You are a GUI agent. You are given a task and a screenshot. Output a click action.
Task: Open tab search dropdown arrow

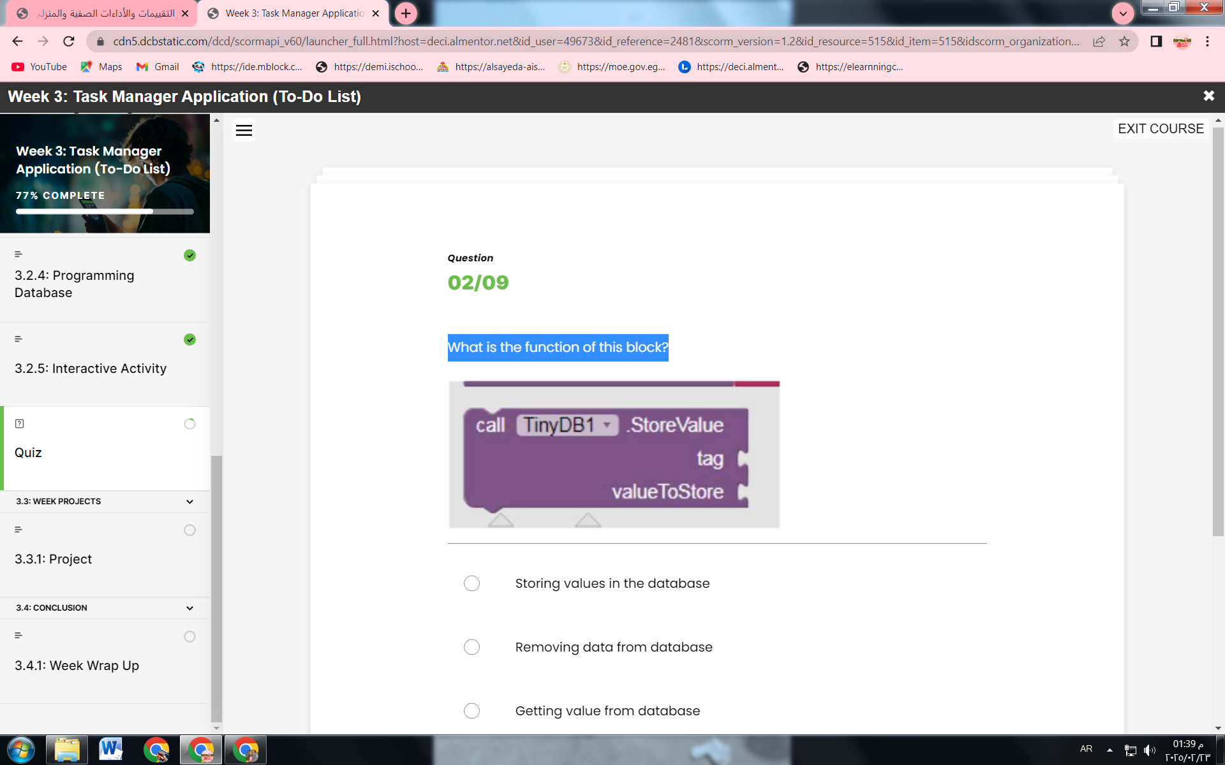click(1123, 13)
